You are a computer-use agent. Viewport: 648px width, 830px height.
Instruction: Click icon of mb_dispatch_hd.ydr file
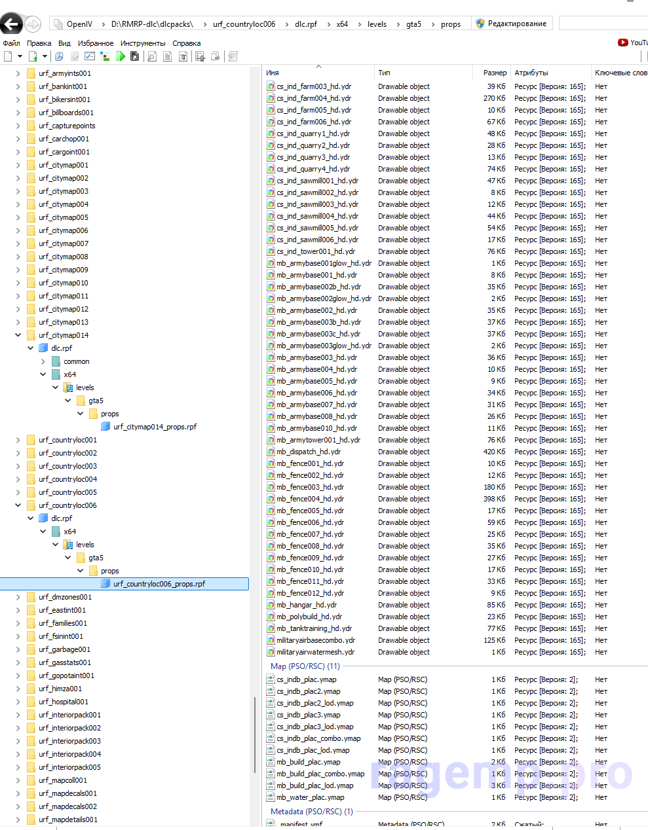(271, 452)
